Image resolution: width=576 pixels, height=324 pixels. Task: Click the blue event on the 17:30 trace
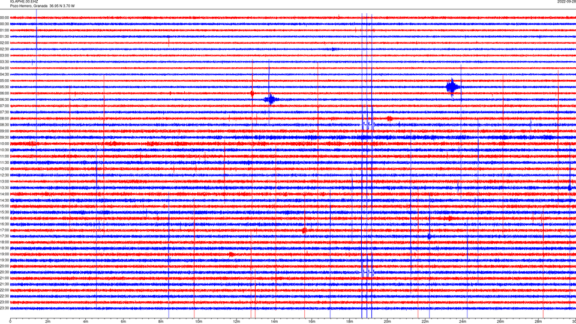(x=429, y=236)
